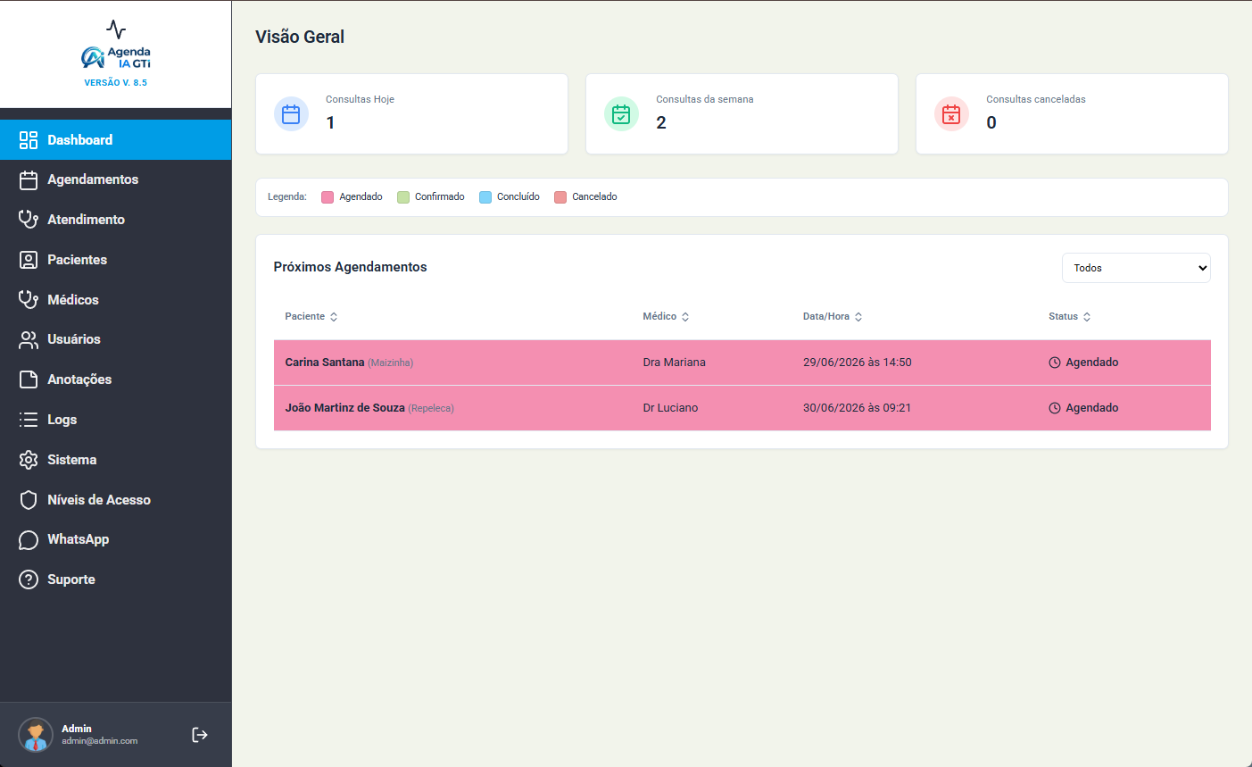Image resolution: width=1252 pixels, height=767 pixels.
Task: Click the Pacientes person card icon
Action: click(29, 260)
